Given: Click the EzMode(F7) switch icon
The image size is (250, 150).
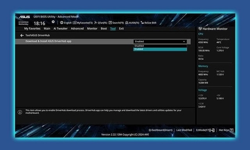Looking at the screenshot, I should pos(212,130).
